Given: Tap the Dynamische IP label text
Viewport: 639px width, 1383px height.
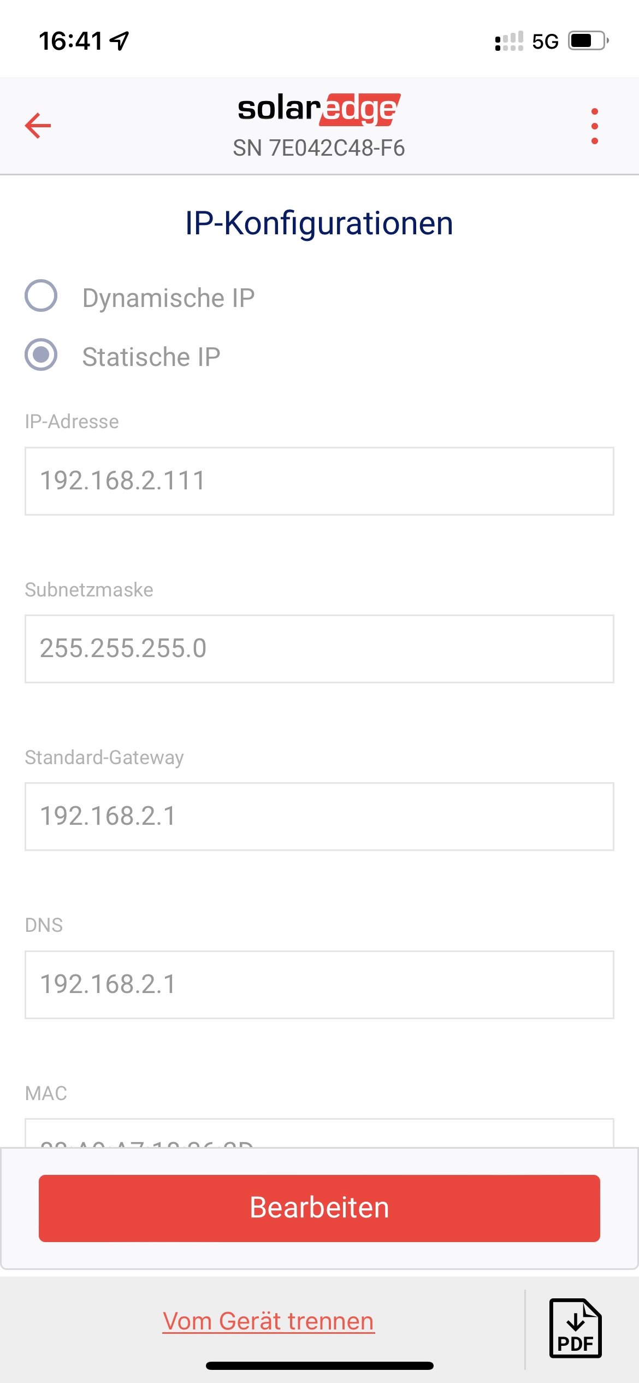Looking at the screenshot, I should (x=168, y=298).
